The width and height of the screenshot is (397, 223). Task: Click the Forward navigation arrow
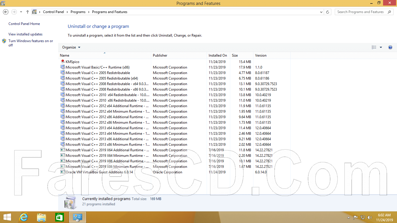point(14,12)
